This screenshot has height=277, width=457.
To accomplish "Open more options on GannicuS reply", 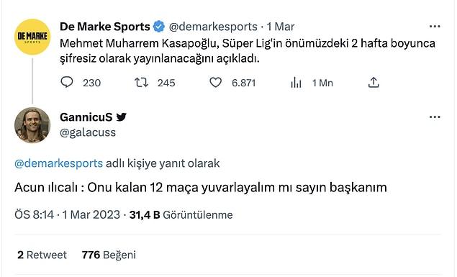I will tap(435, 117).
